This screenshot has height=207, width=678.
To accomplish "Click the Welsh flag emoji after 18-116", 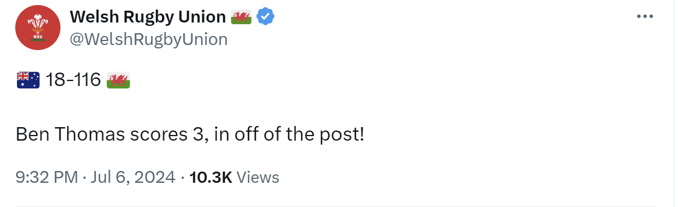I will pos(119,80).
